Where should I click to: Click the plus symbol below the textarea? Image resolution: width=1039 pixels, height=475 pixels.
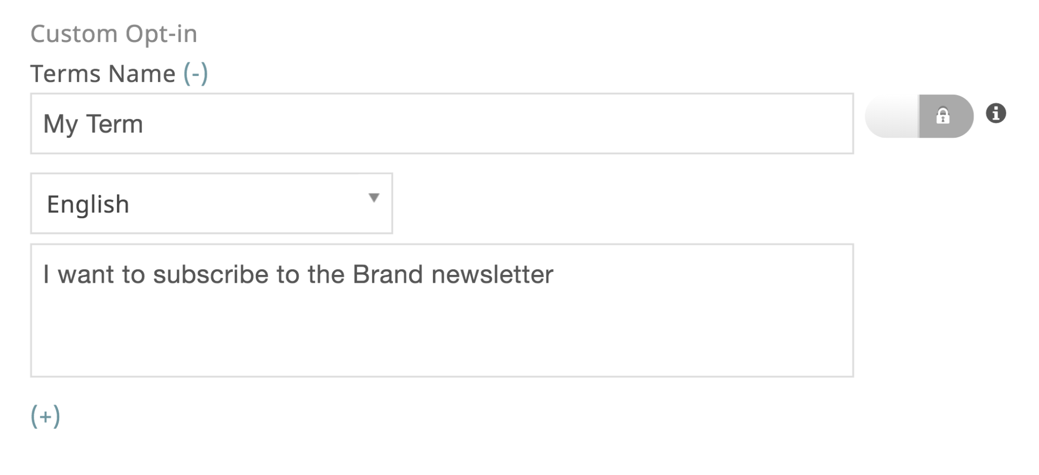coord(46,416)
